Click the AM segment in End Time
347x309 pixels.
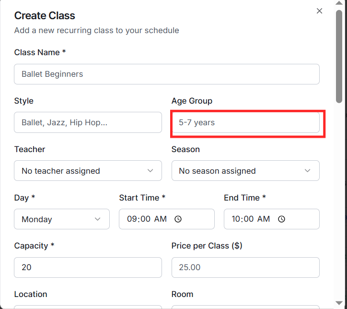tap(264, 219)
